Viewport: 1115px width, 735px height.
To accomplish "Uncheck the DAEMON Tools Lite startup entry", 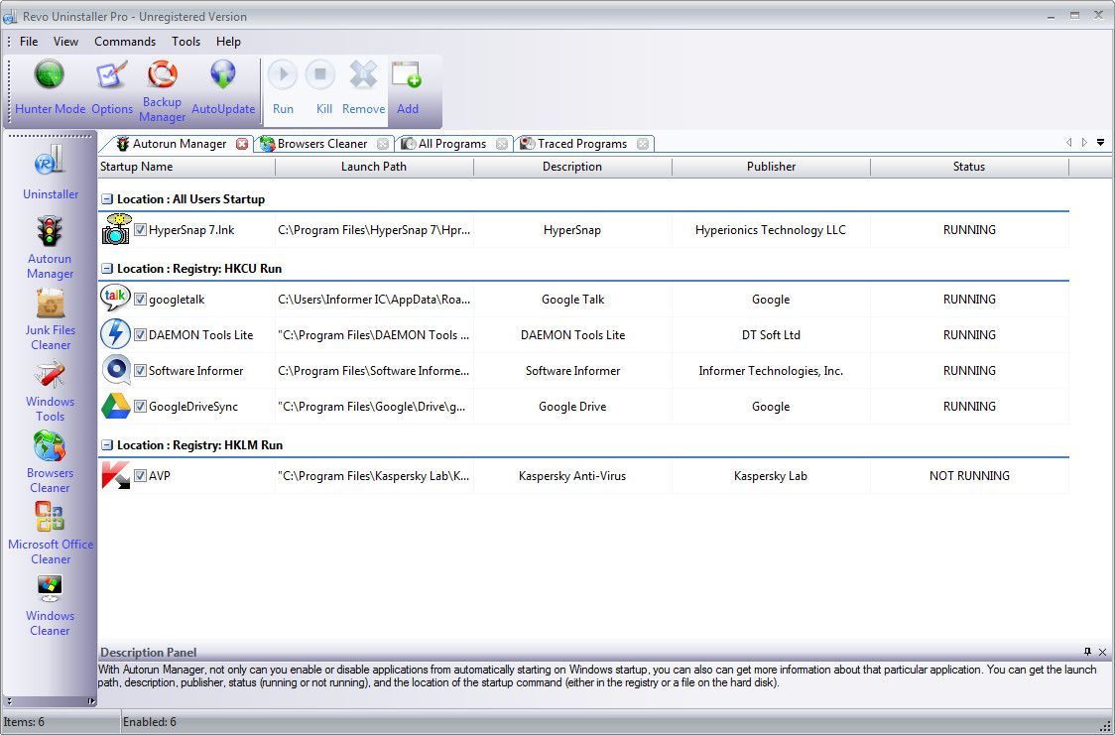I will click(141, 334).
